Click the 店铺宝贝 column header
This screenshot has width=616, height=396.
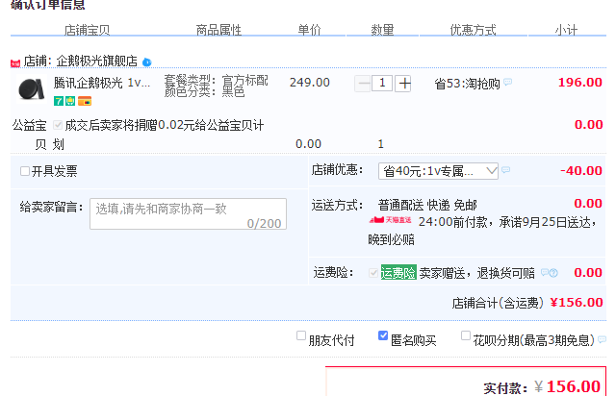coord(87,30)
